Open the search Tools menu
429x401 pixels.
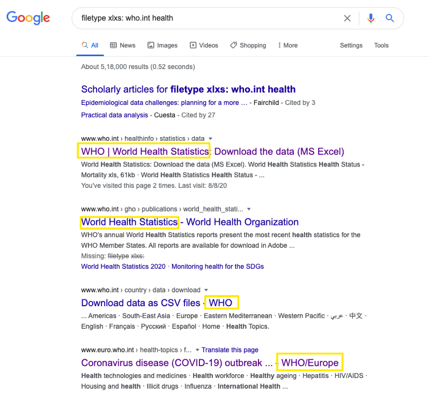381,46
